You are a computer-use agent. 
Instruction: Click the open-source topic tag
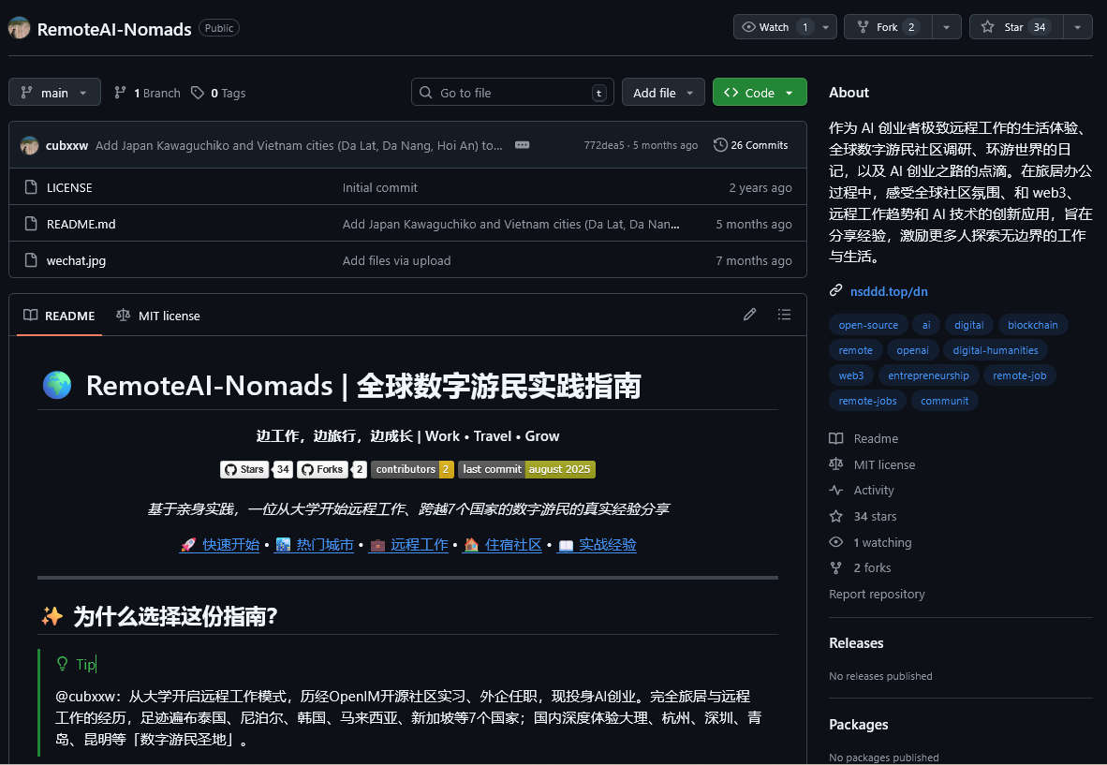(868, 325)
